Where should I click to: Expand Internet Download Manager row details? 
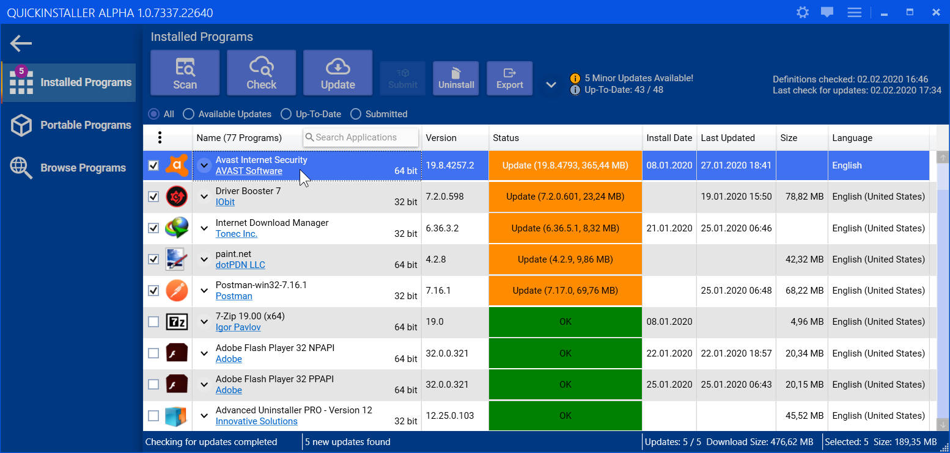pos(204,228)
